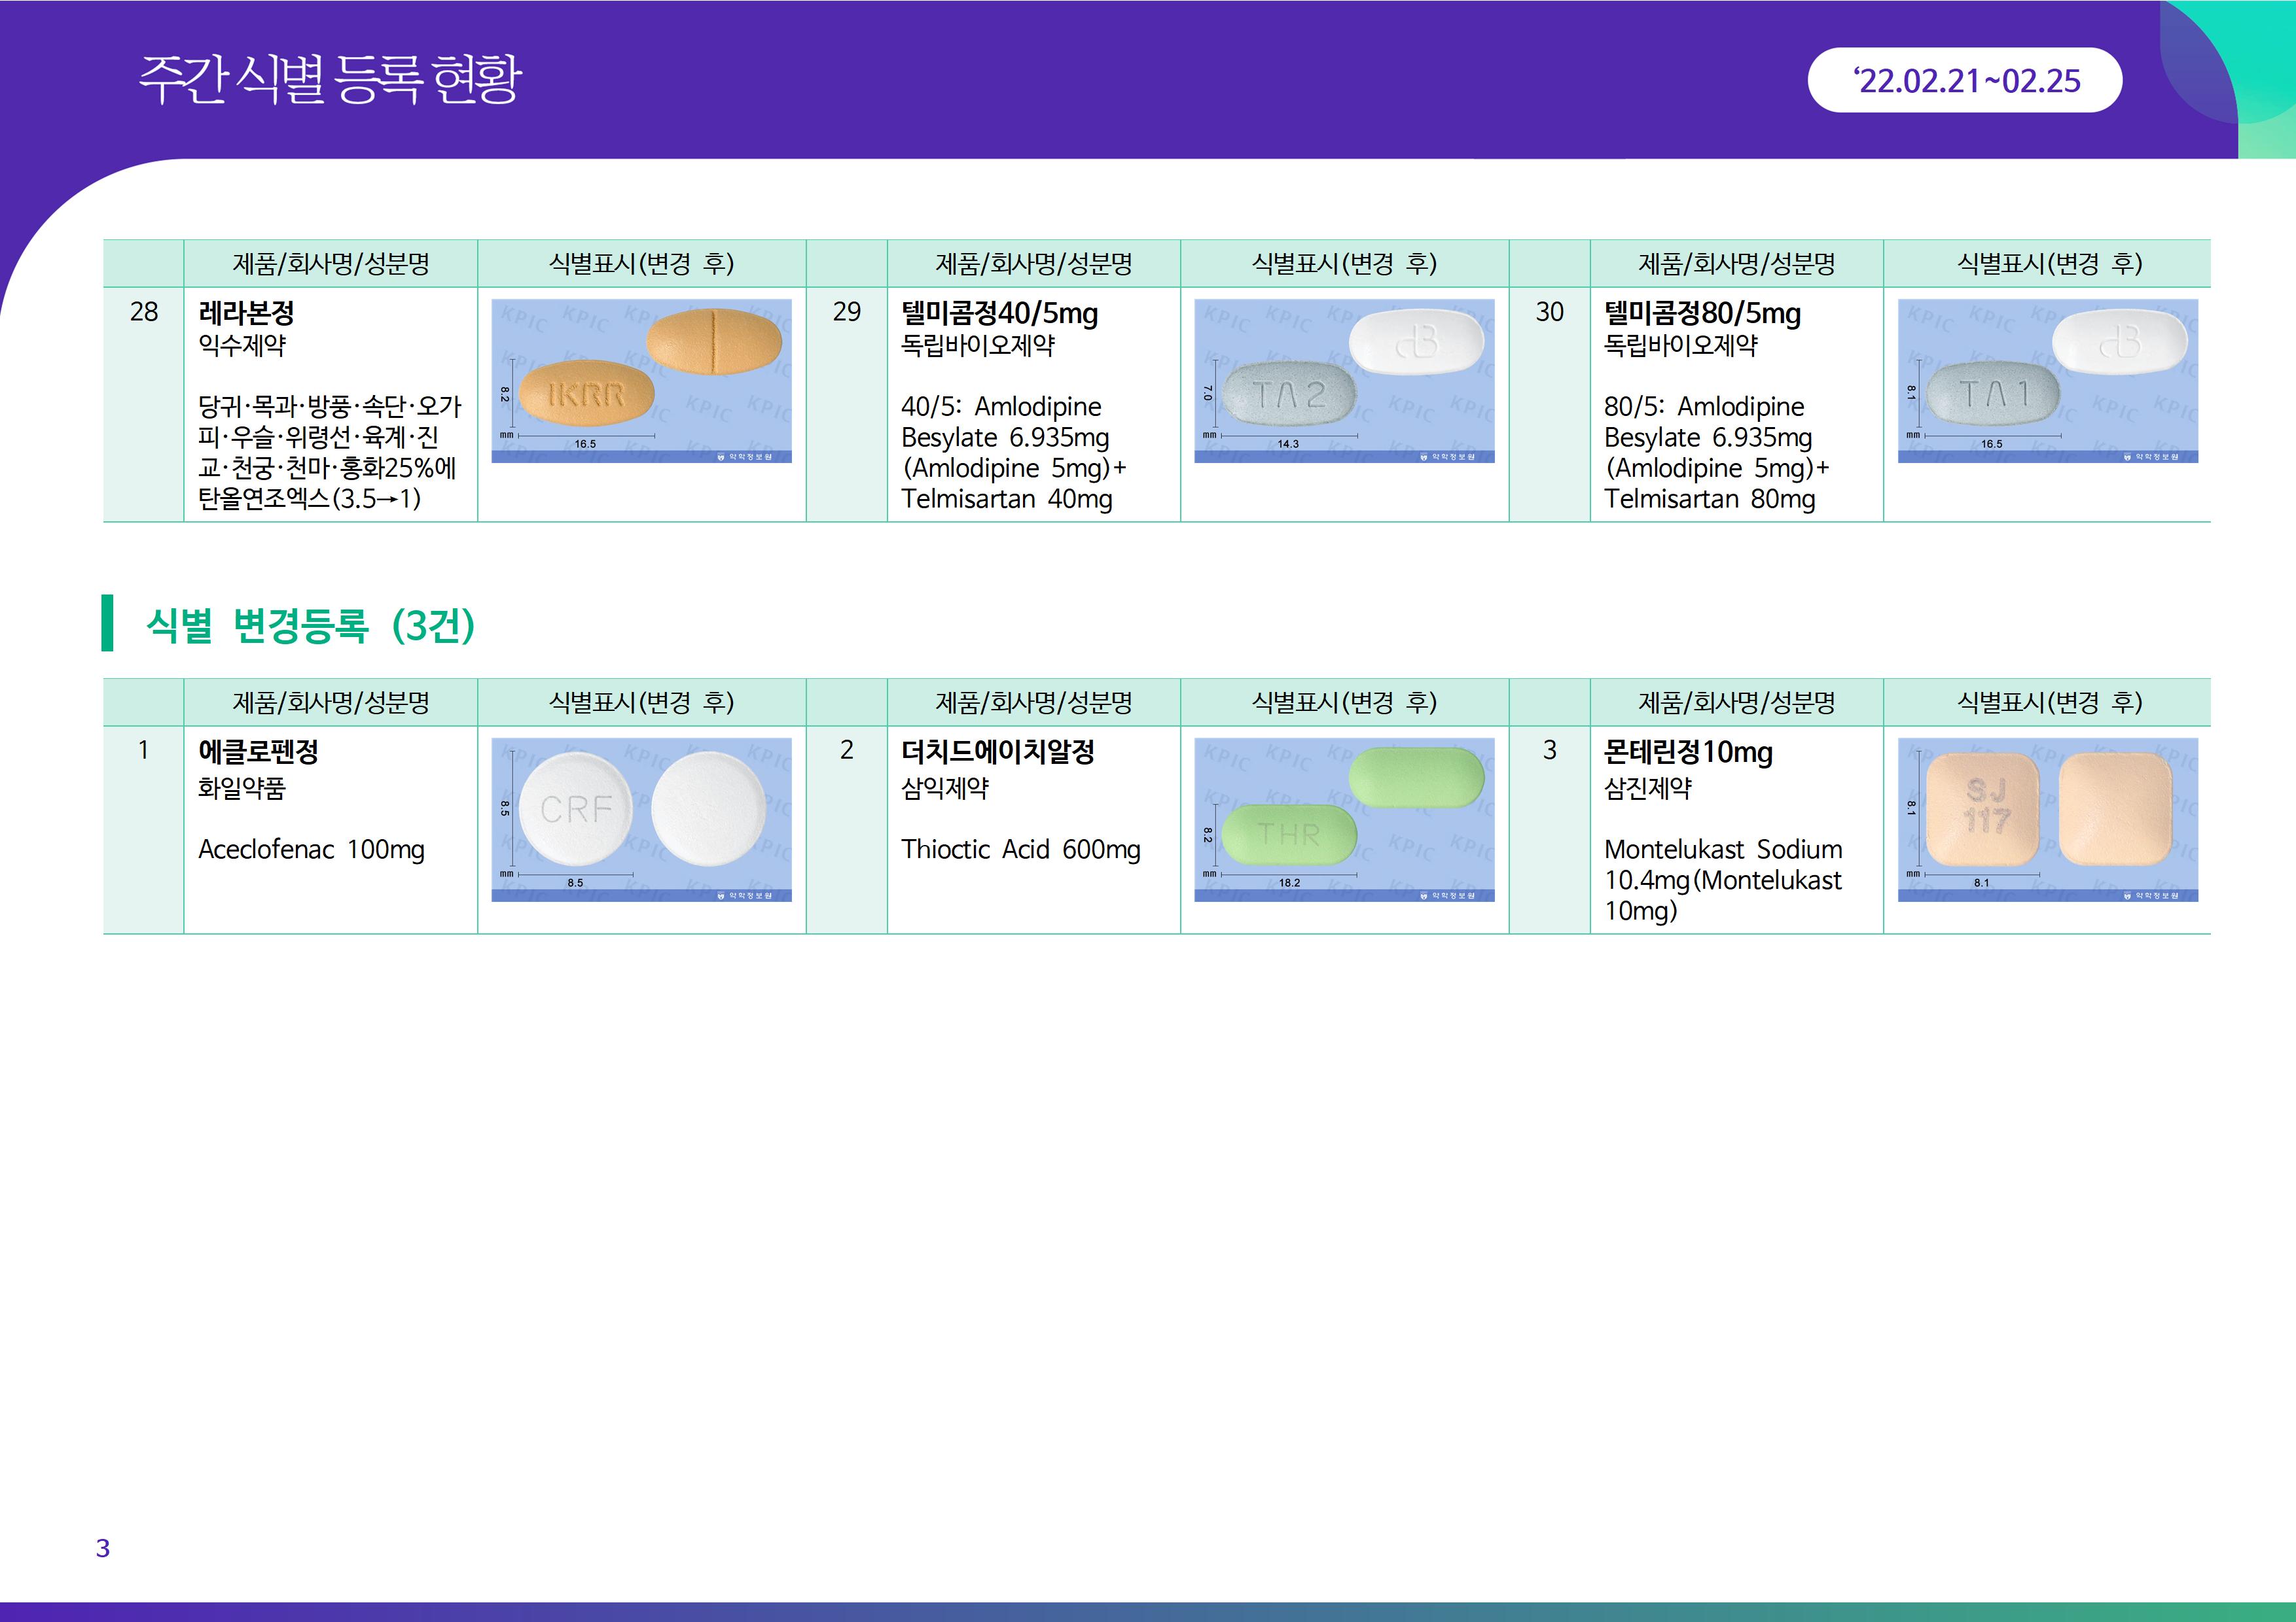Click the ingredient text Aceclofenac 100mg
The image size is (2296, 1622).
311,850
